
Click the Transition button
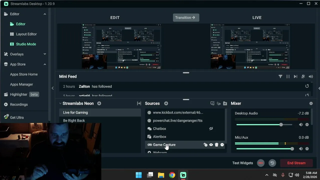186,17
